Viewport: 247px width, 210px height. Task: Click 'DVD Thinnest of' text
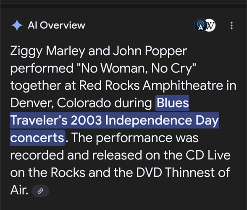183,173
